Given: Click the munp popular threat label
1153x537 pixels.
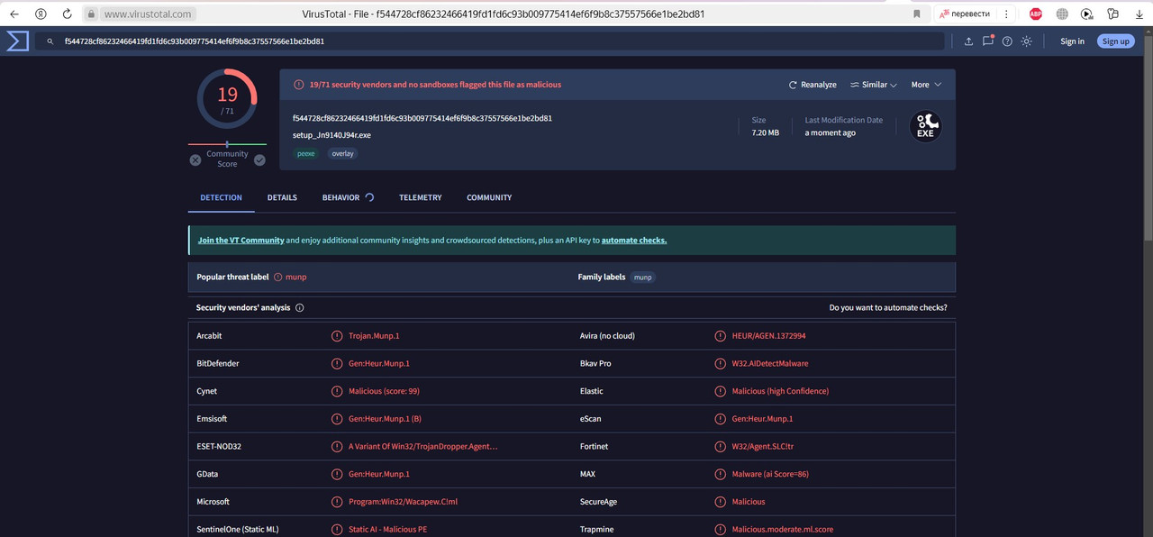Looking at the screenshot, I should (296, 278).
